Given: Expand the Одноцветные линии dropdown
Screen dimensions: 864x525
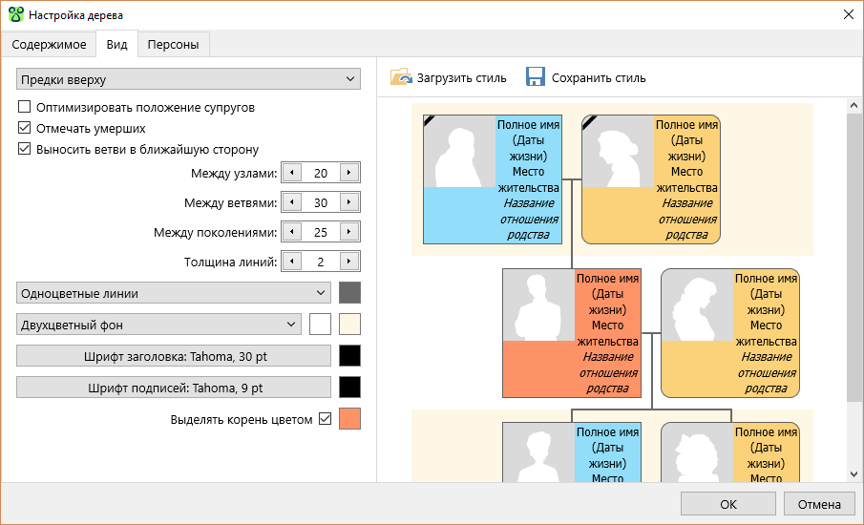Looking at the screenshot, I should click(x=173, y=293).
